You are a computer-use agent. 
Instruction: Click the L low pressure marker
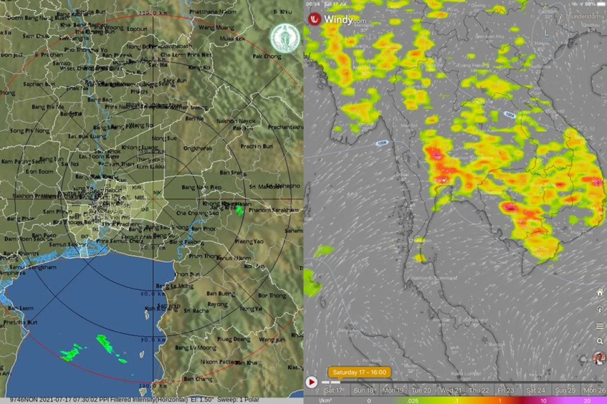(546, 32)
